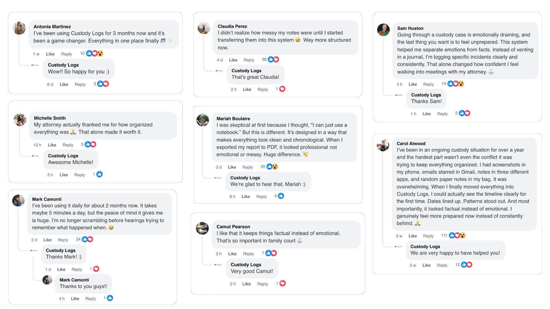Click Camut Pearson's profile picture
This screenshot has height=309, width=550.
202,228
